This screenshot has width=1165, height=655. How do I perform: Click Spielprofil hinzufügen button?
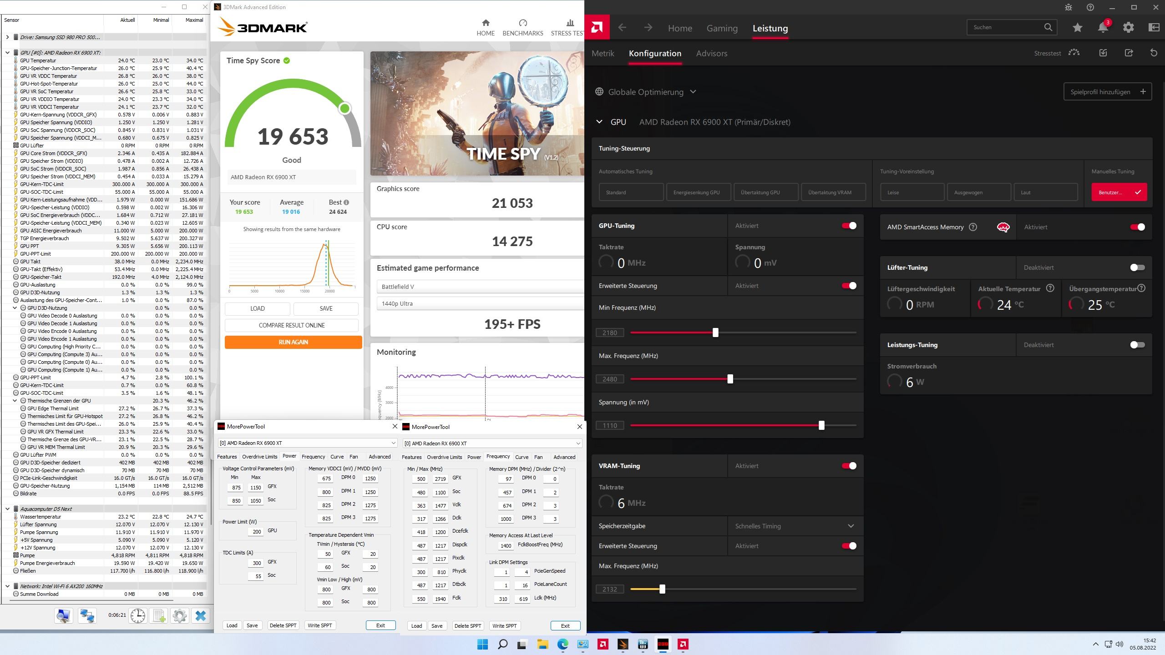[x=1108, y=92]
